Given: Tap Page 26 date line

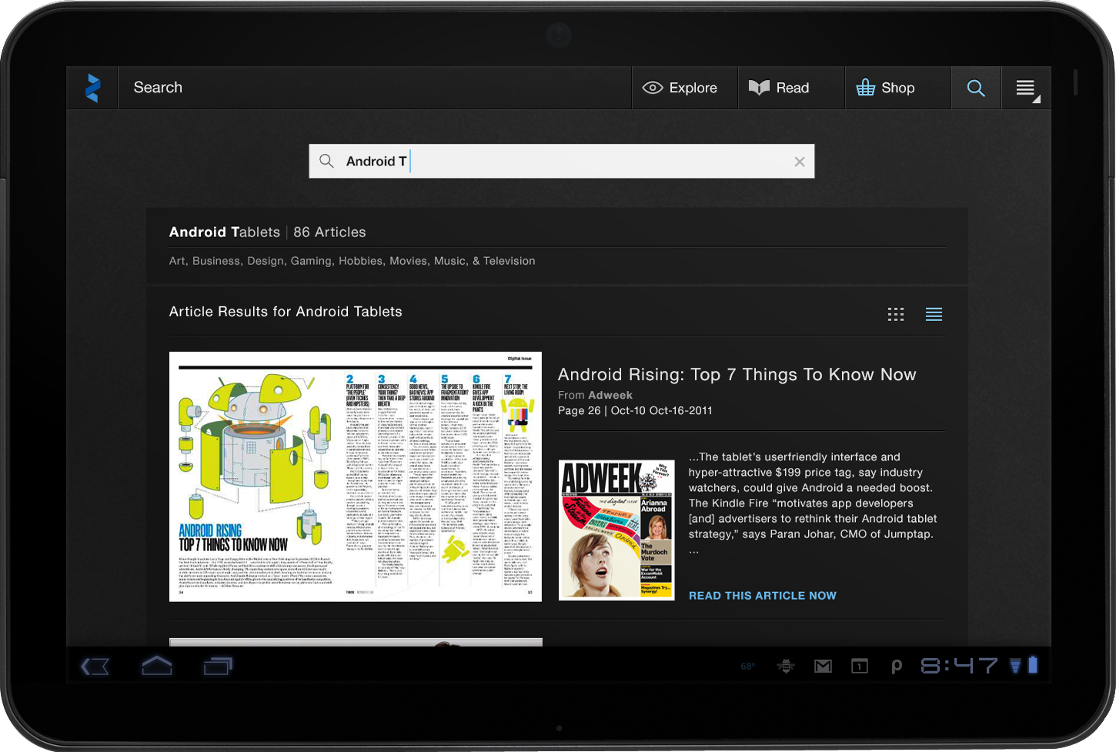Looking at the screenshot, I should 635,411.
